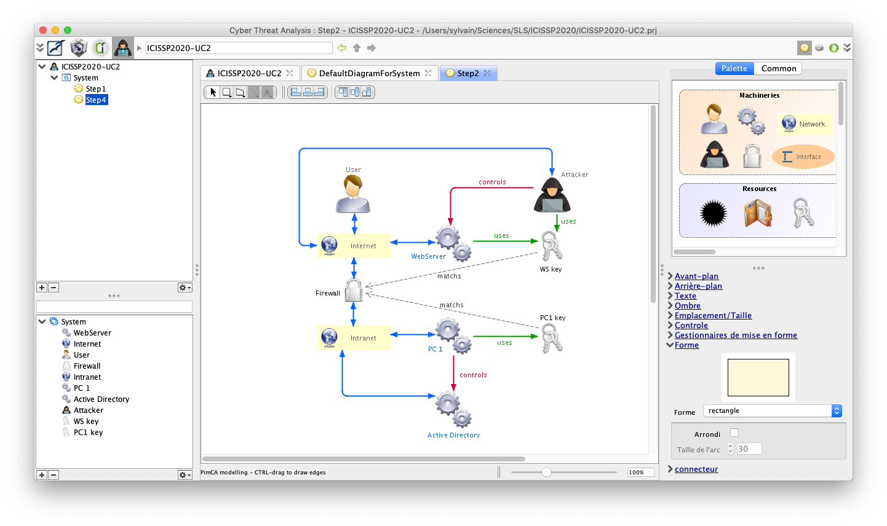Select the Attacker figure on the diagram
Viewport: 887px width, 526px height.
click(552, 195)
